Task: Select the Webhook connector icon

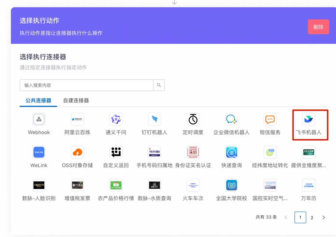Action: [x=39, y=119]
